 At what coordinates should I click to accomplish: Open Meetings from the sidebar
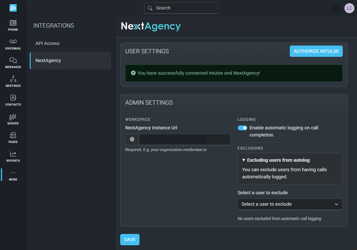[x=13, y=81]
